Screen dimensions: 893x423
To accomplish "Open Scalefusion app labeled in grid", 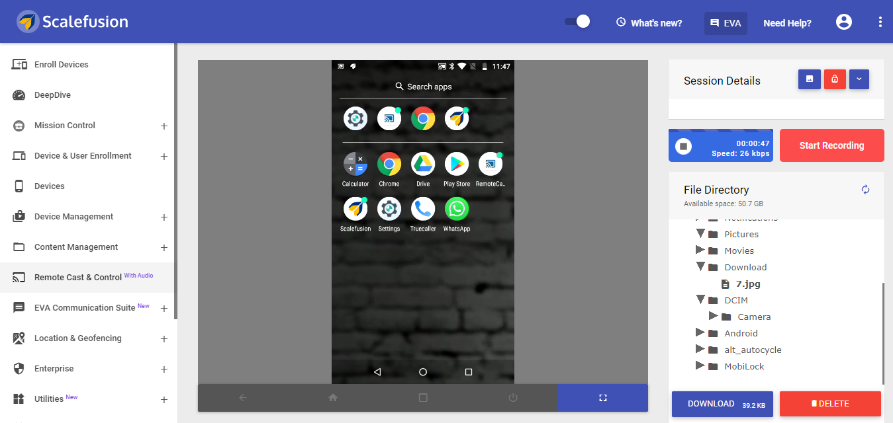I will (x=355, y=215).
